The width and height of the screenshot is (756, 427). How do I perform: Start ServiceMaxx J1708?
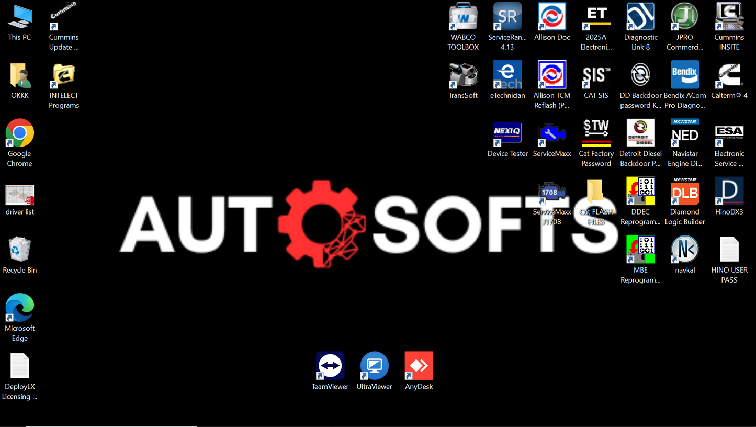pos(551,196)
